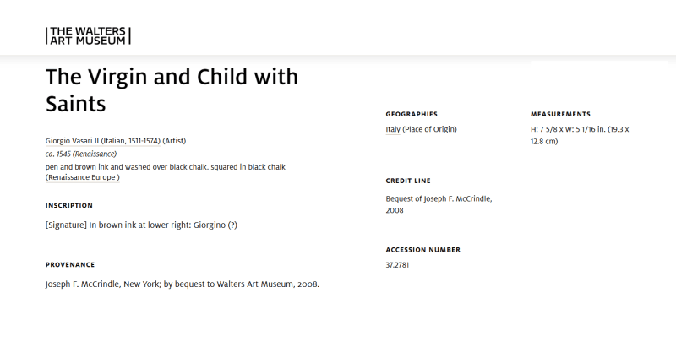Click the height and width dimensions text
Viewport: 676px width, 341px height.
(x=586, y=135)
